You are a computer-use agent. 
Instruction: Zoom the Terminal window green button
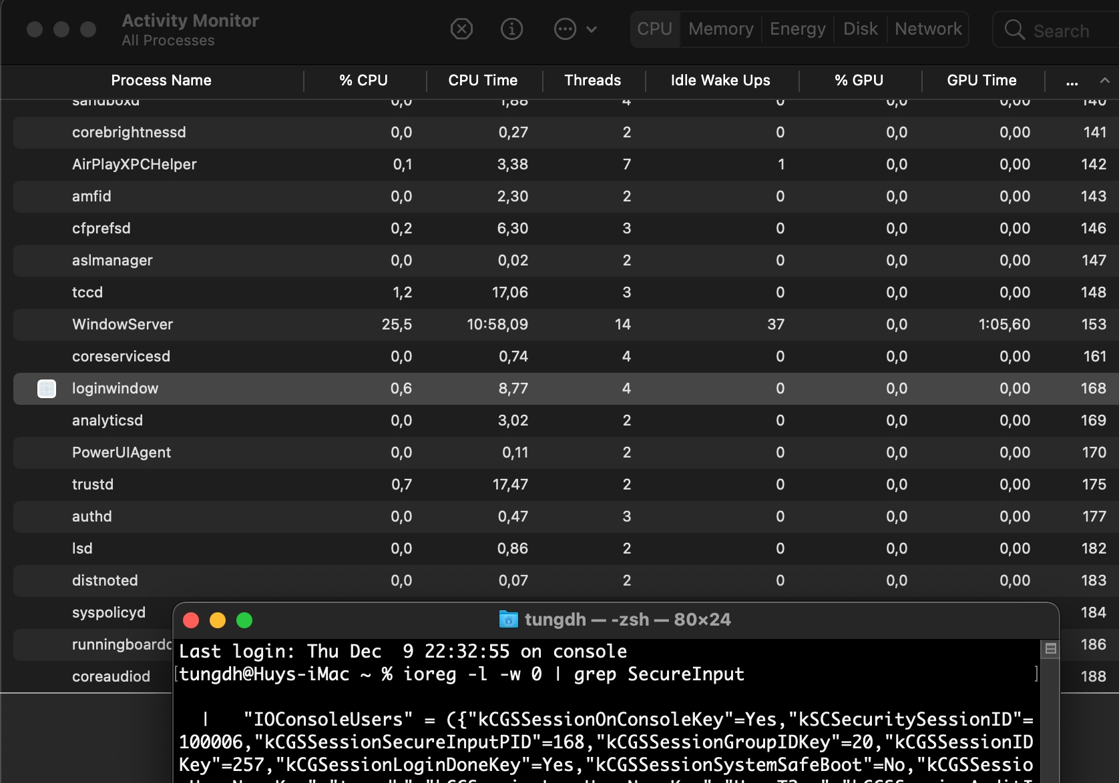click(244, 620)
